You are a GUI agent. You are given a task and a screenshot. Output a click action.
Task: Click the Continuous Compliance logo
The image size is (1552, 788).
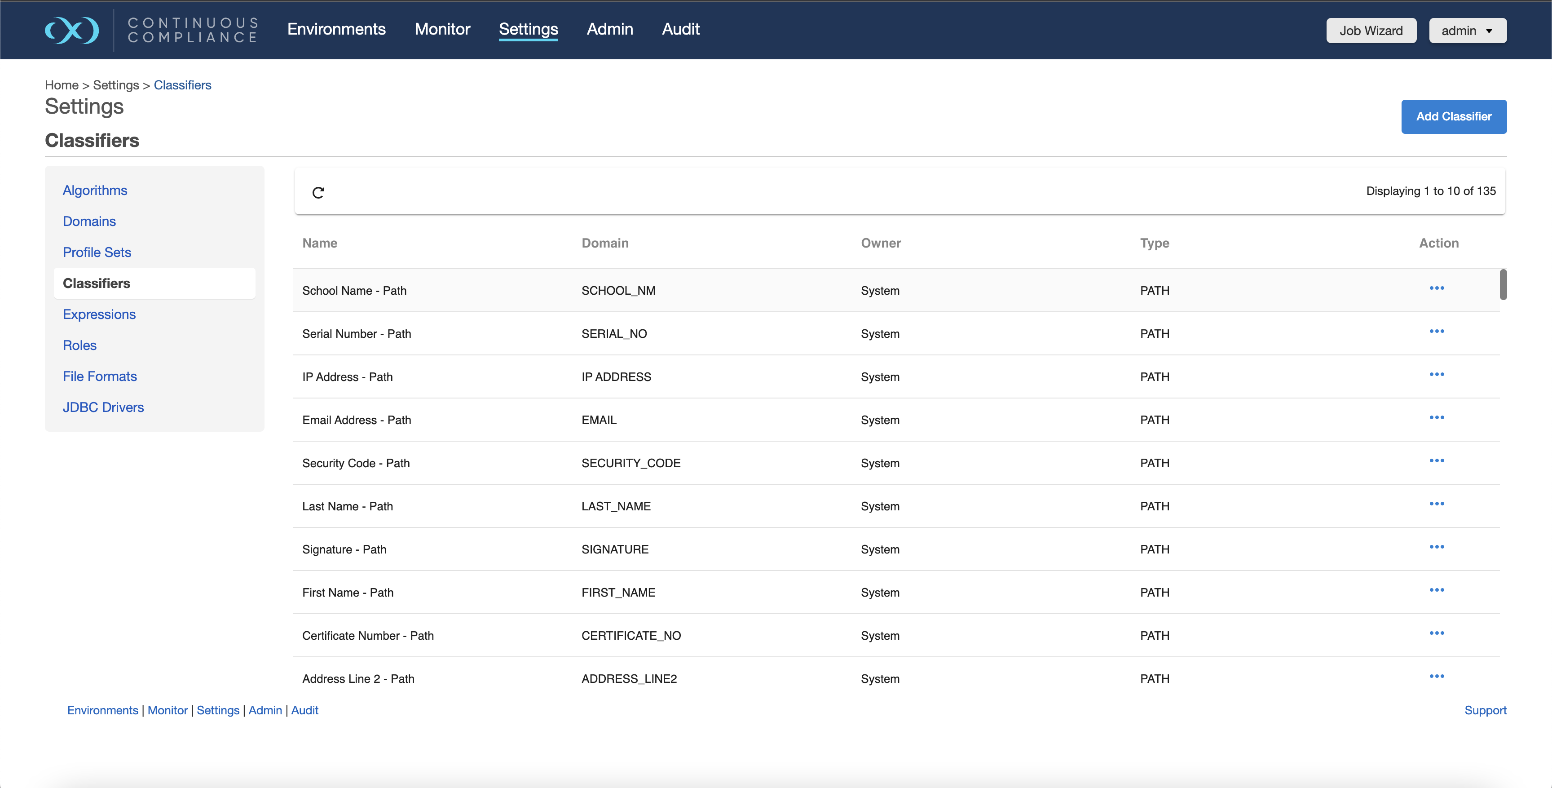(150, 30)
